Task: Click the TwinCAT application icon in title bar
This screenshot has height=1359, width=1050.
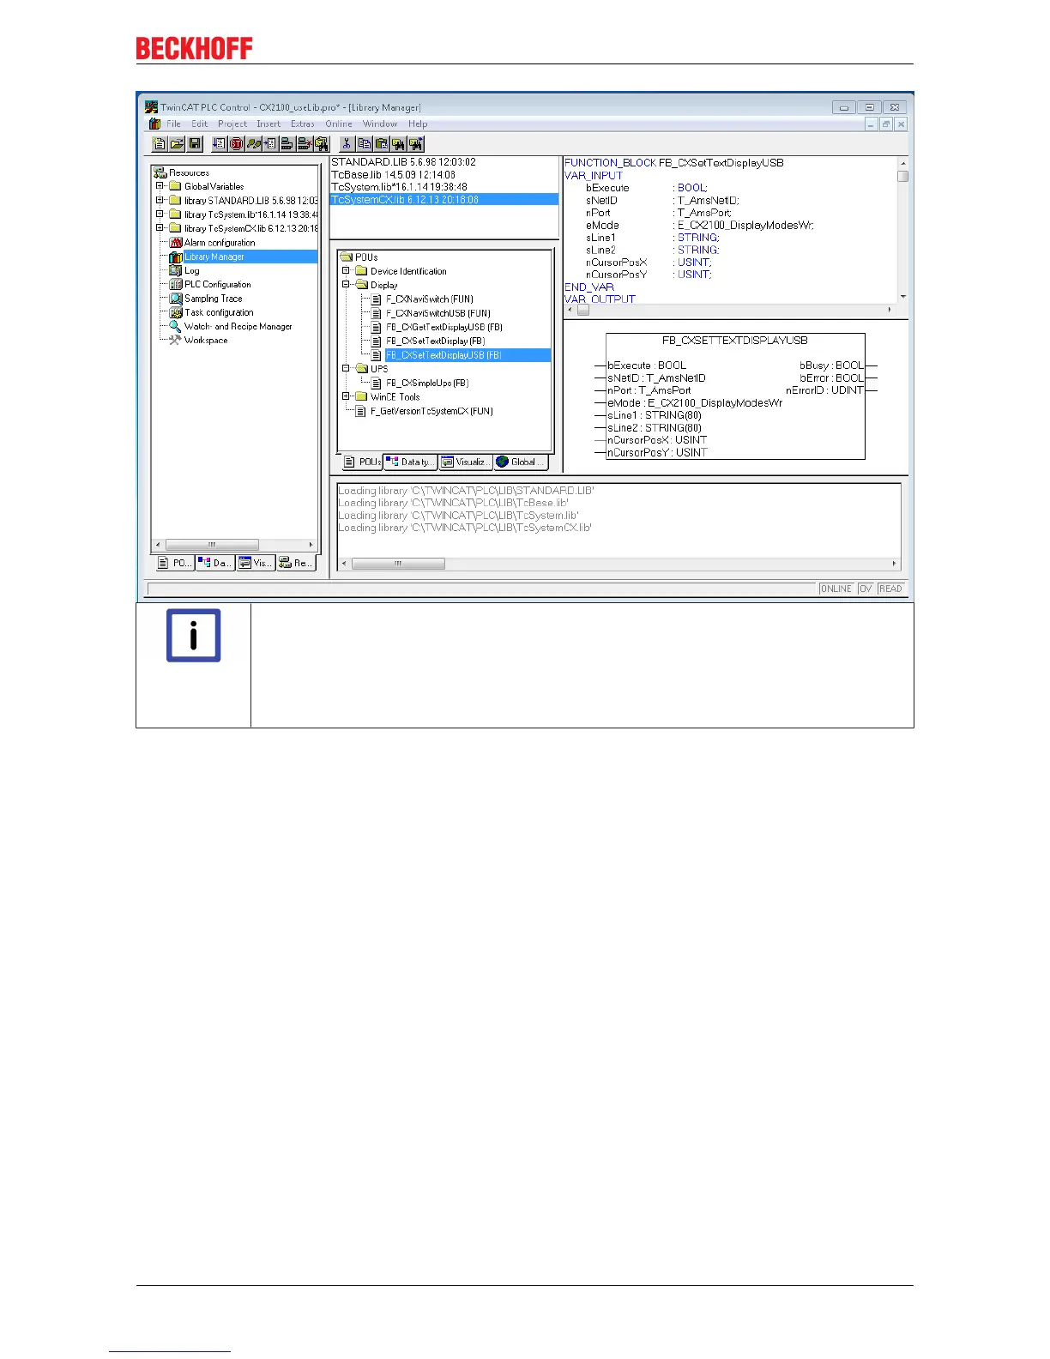Action: (152, 107)
